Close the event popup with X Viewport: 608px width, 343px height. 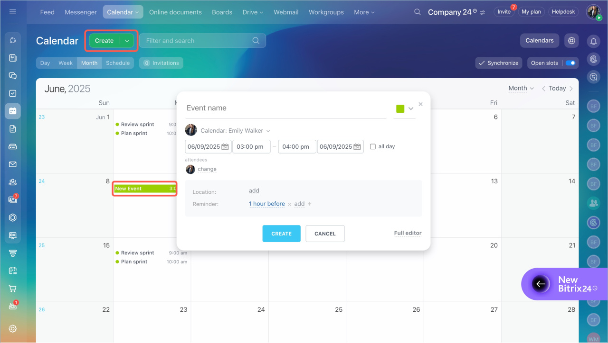(x=420, y=104)
